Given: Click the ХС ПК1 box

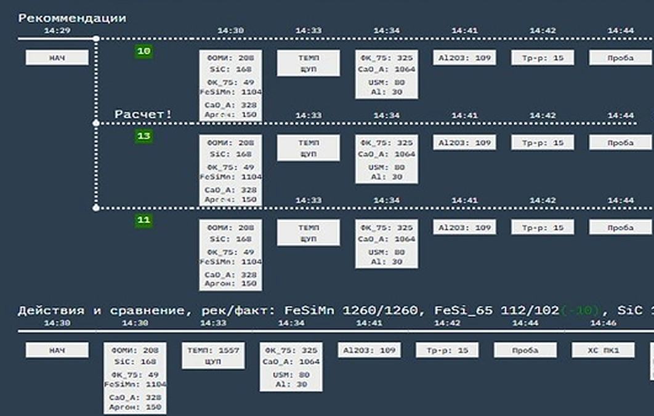Looking at the screenshot, I should pyautogui.click(x=603, y=350).
